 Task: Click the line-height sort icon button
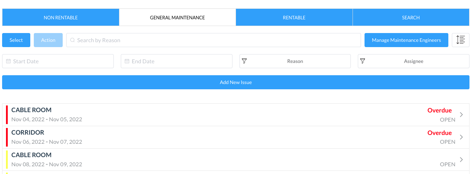coord(460,40)
